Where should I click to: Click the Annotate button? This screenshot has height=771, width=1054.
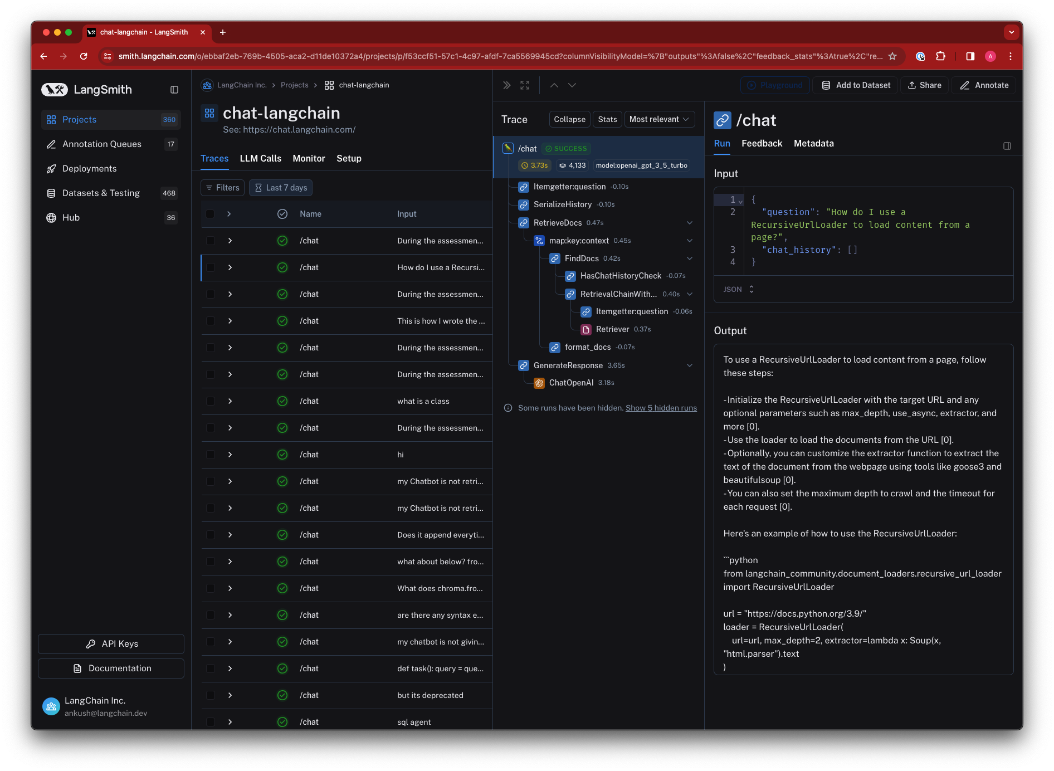pyautogui.click(x=984, y=85)
